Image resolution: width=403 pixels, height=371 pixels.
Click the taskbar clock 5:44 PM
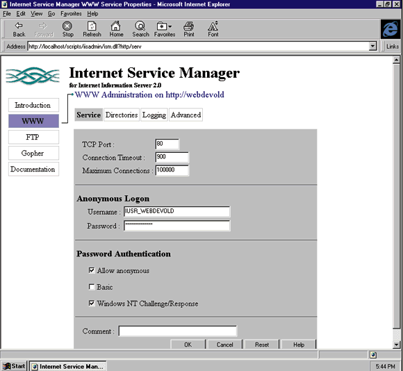pos(385,366)
